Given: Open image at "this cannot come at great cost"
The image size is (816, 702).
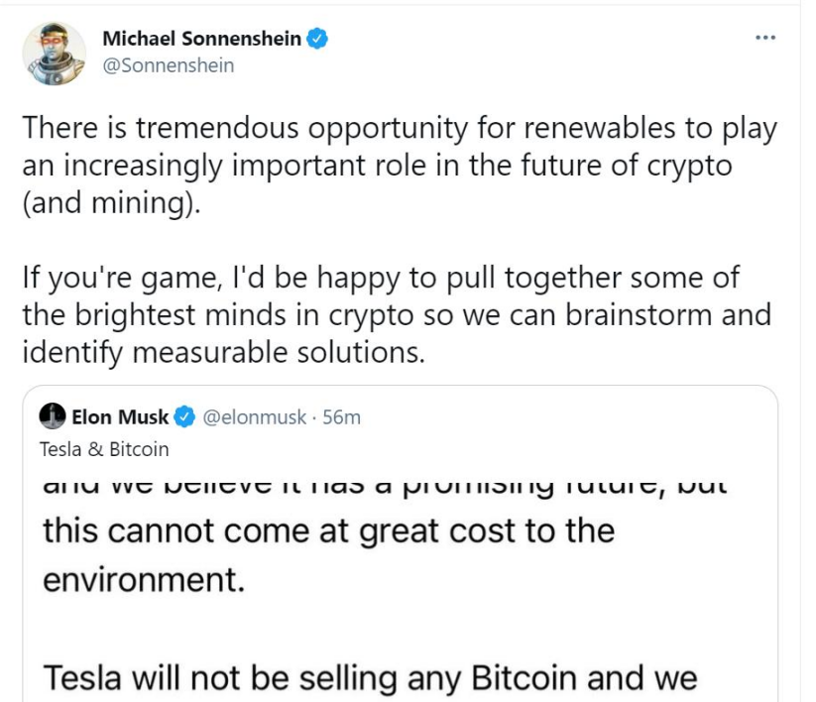Looking at the screenshot, I should (x=328, y=530).
